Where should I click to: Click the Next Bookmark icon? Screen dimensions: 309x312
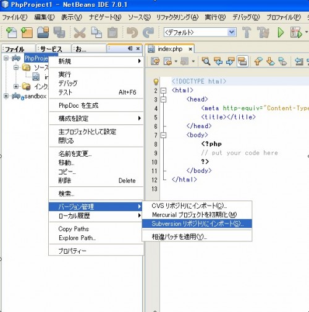(x=270, y=61)
